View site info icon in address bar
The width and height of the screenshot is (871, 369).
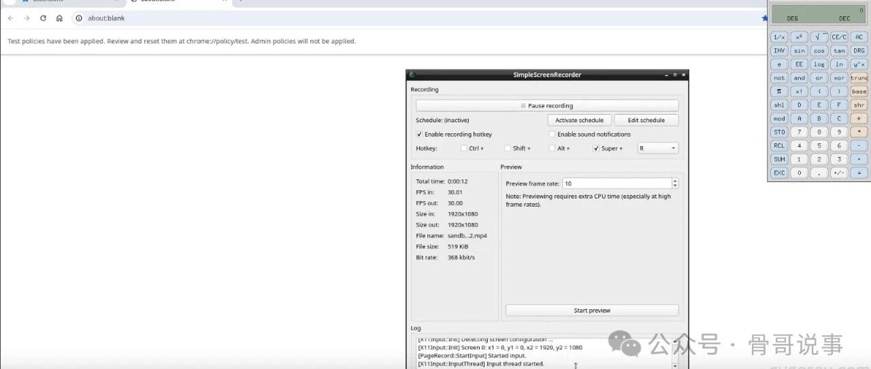tap(79, 18)
